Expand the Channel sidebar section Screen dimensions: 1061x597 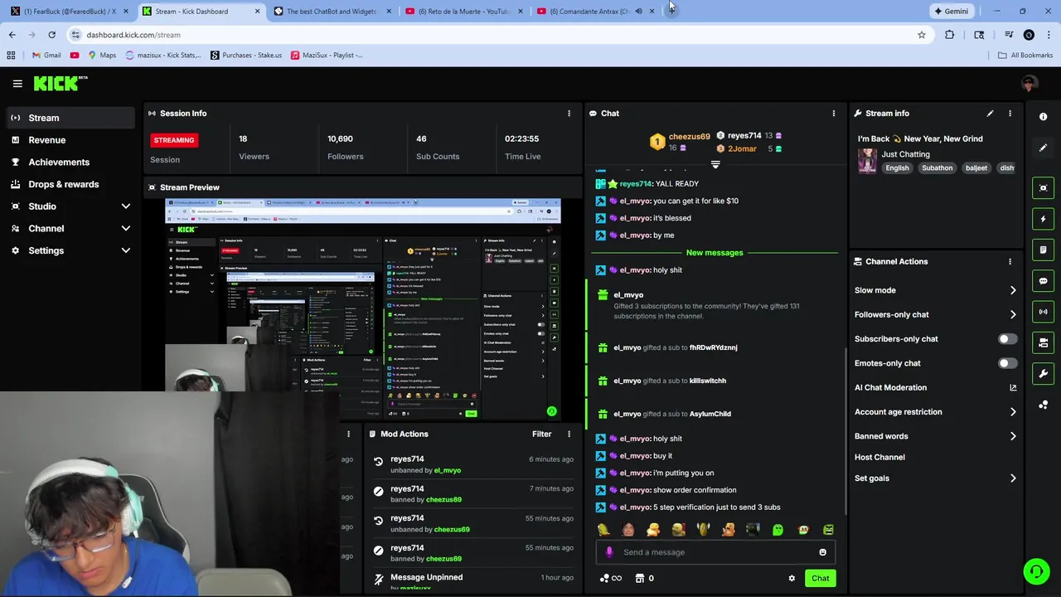tap(126, 229)
